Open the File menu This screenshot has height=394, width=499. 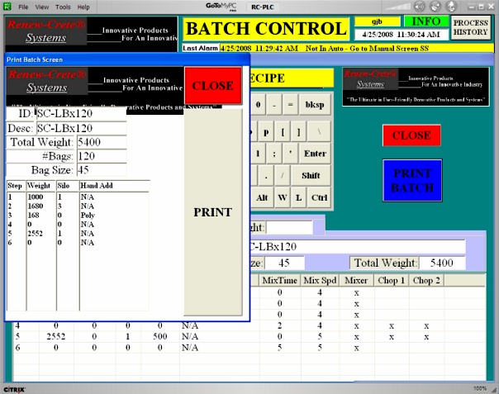coord(23,7)
